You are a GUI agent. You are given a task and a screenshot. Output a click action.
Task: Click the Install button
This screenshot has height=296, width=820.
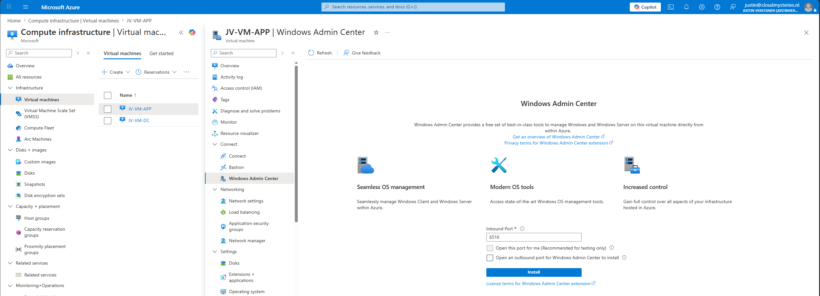pyautogui.click(x=534, y=272)
